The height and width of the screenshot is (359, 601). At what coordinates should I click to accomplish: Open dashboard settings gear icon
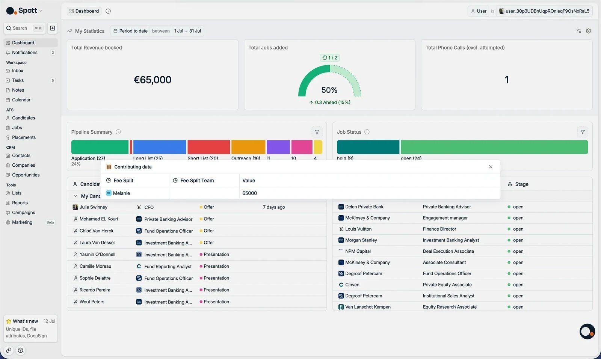click(589, 31)
